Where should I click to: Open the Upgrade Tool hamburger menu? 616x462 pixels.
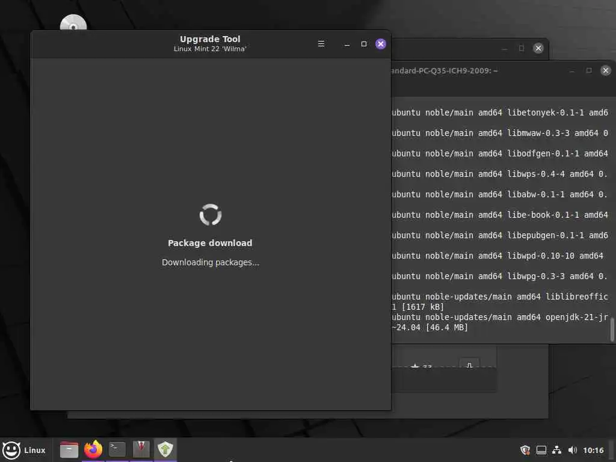pyautogui.click(x=321, y=43)
